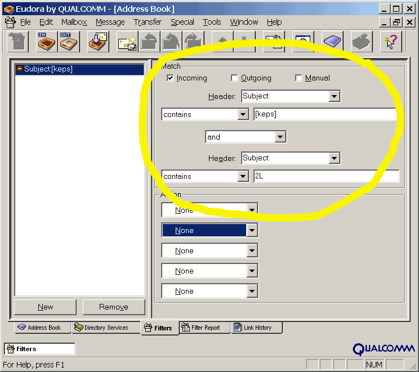Click the up-arrow previous message toolbar icon
The height and width of the screenshot is (372, 419).
(x=222, y=42)
